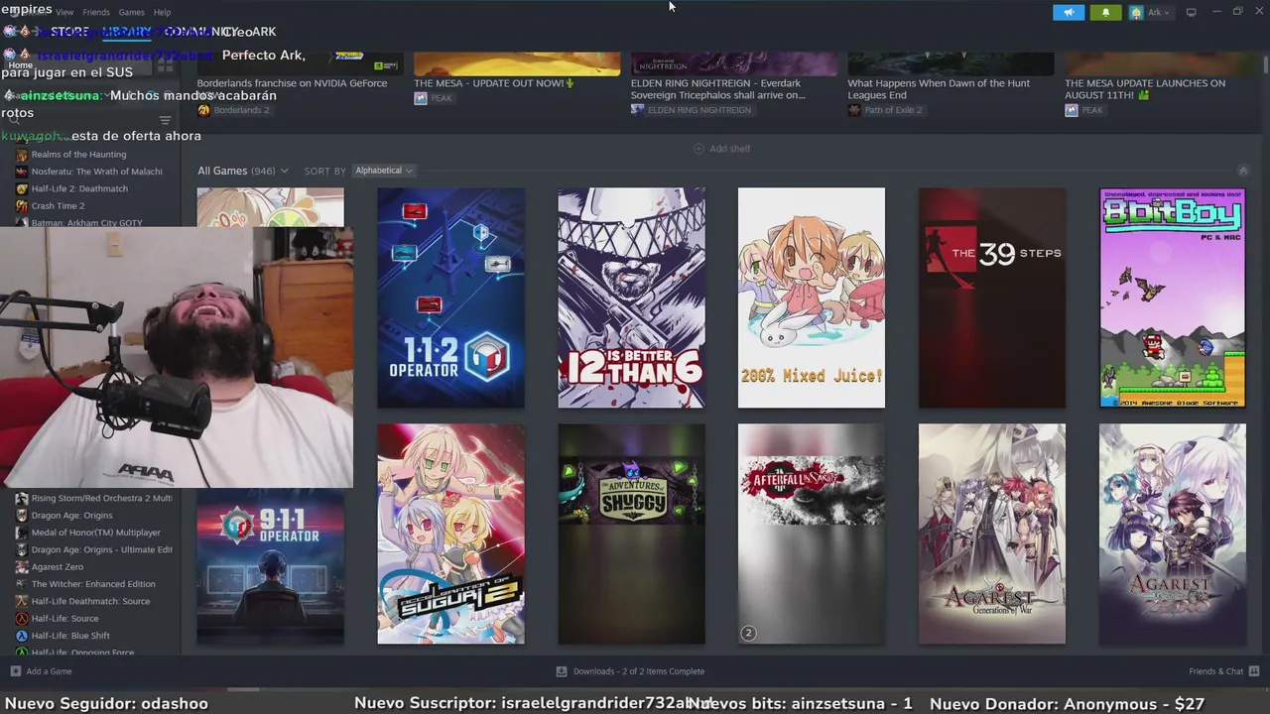This screenshot has height=714, width=1270.
Task: Click the Half-Life Deathmatch: Source icon
Action: coord(22,601)
